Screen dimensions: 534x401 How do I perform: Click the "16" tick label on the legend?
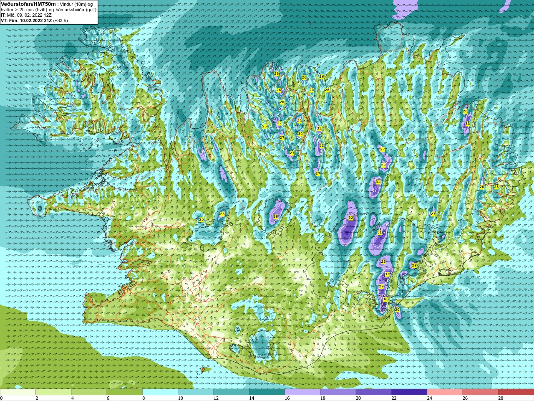(x=287, y=398)
